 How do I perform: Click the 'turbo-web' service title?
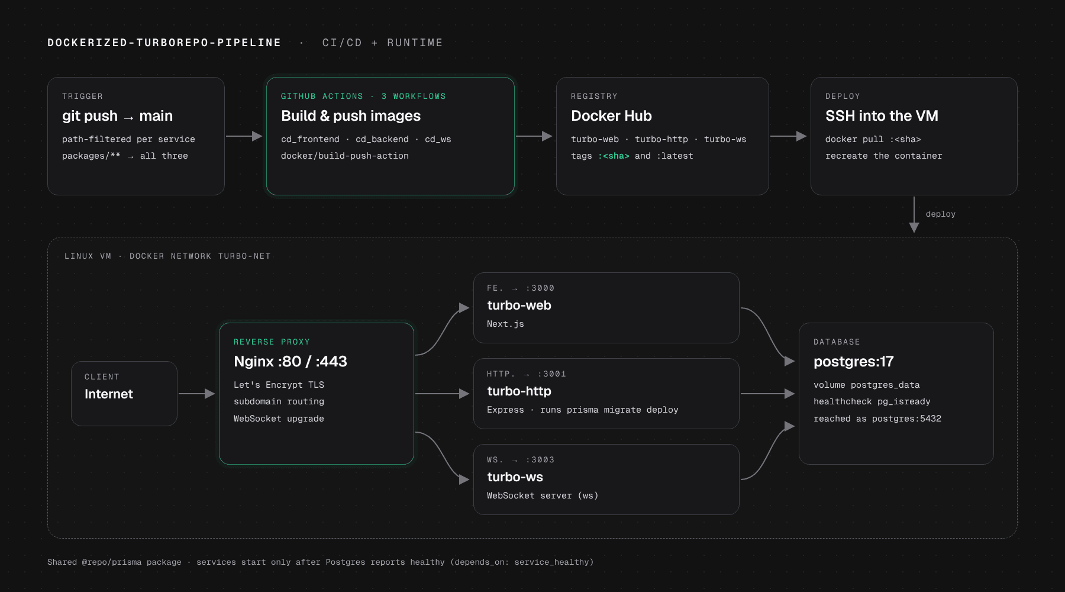(519, 305)
